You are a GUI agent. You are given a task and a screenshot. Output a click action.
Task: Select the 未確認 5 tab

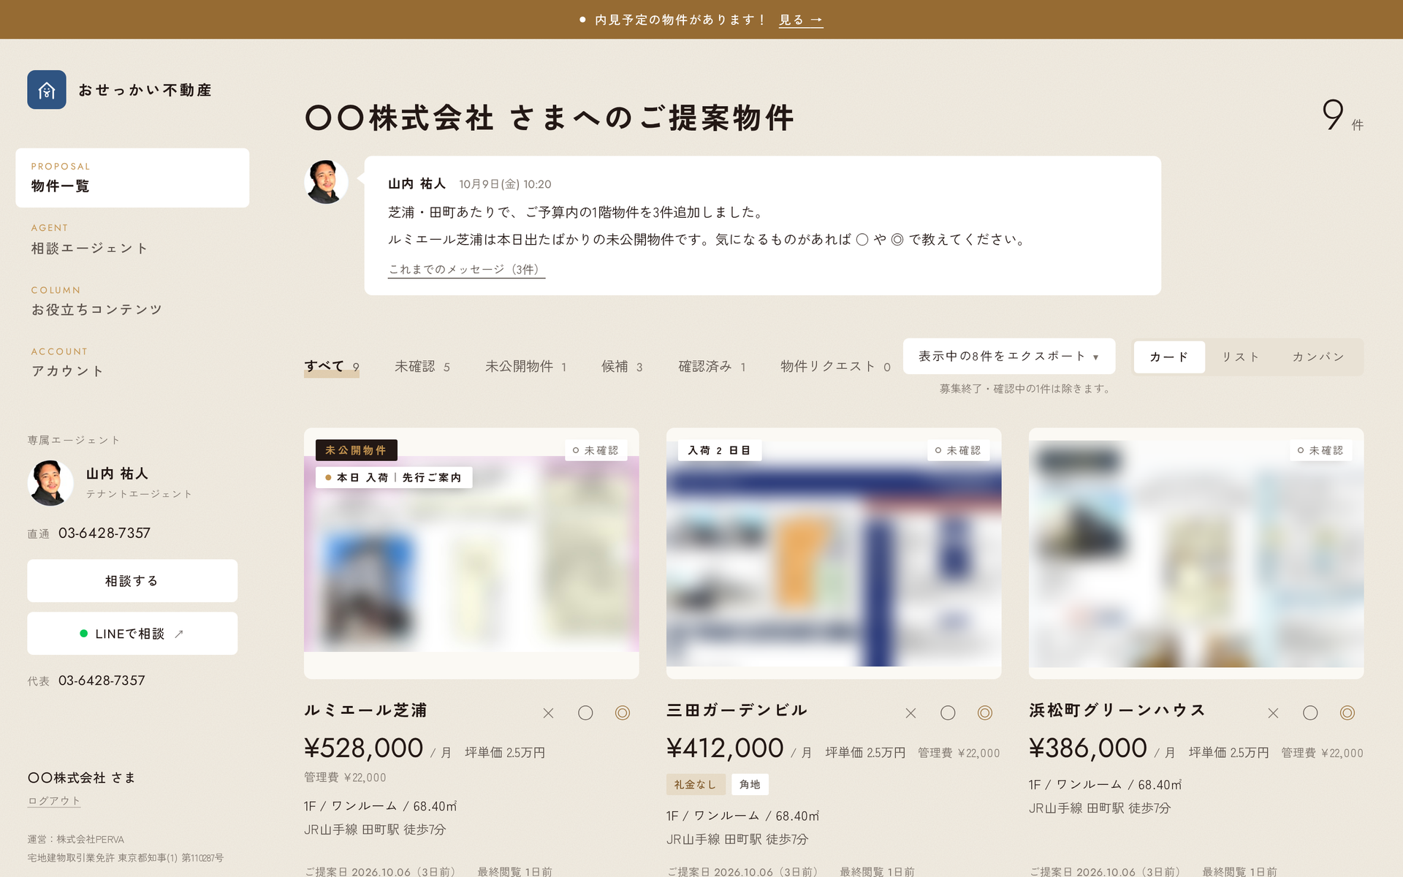(x=422, y=367)
